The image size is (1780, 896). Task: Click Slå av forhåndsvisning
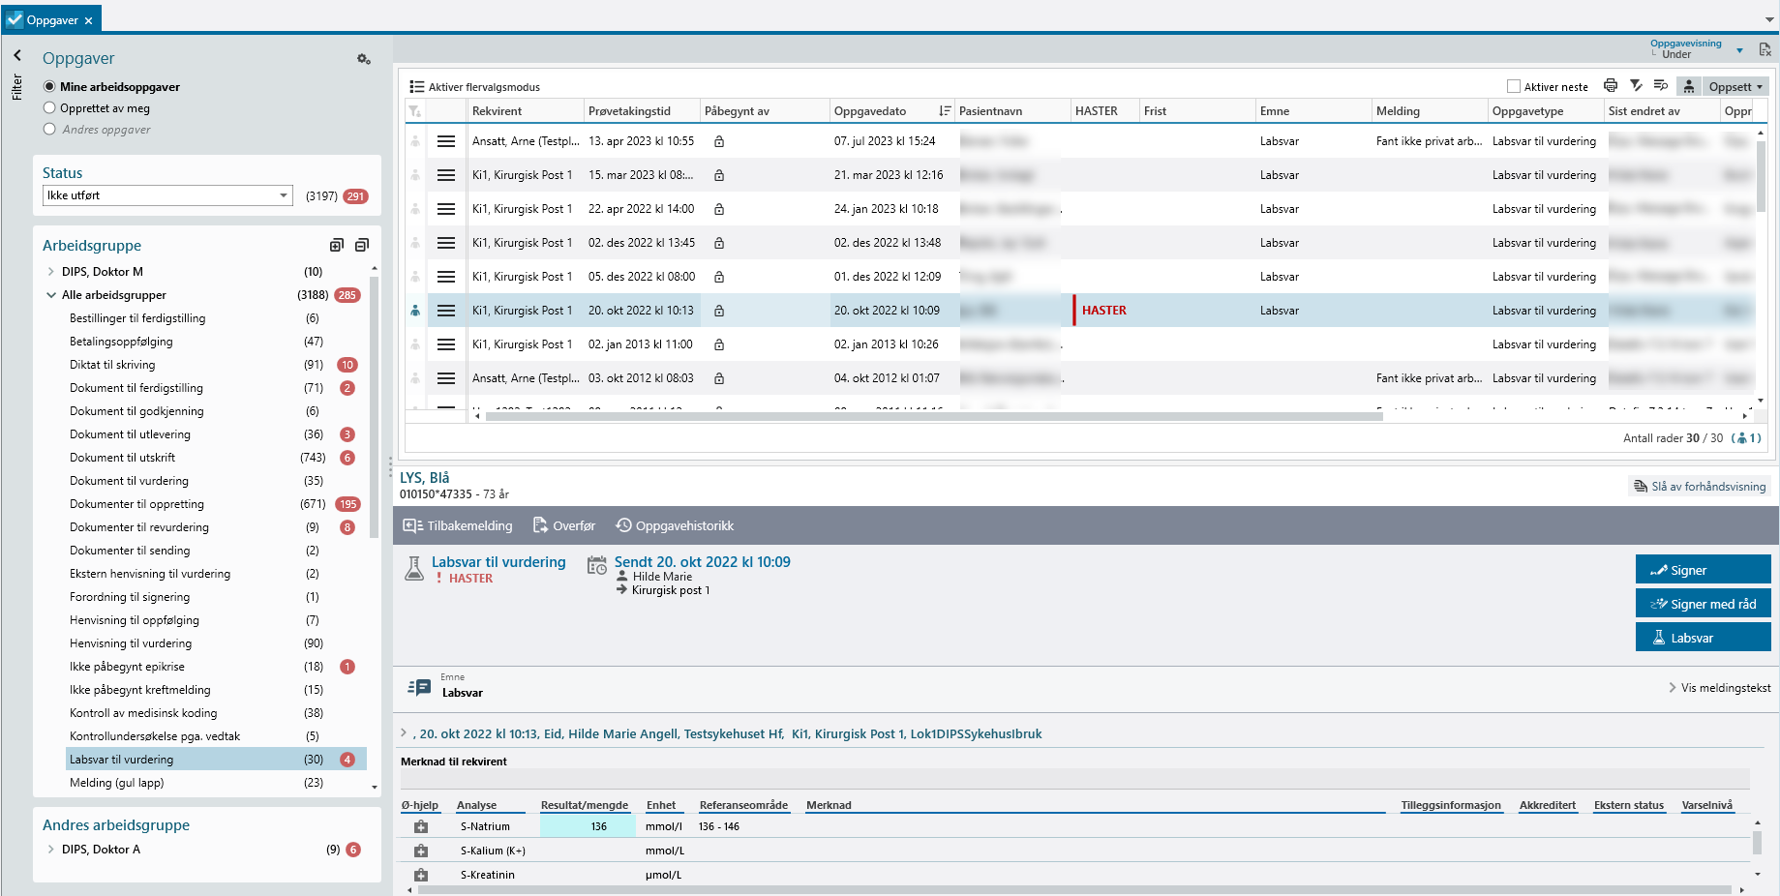click(x=1700, y=487)
